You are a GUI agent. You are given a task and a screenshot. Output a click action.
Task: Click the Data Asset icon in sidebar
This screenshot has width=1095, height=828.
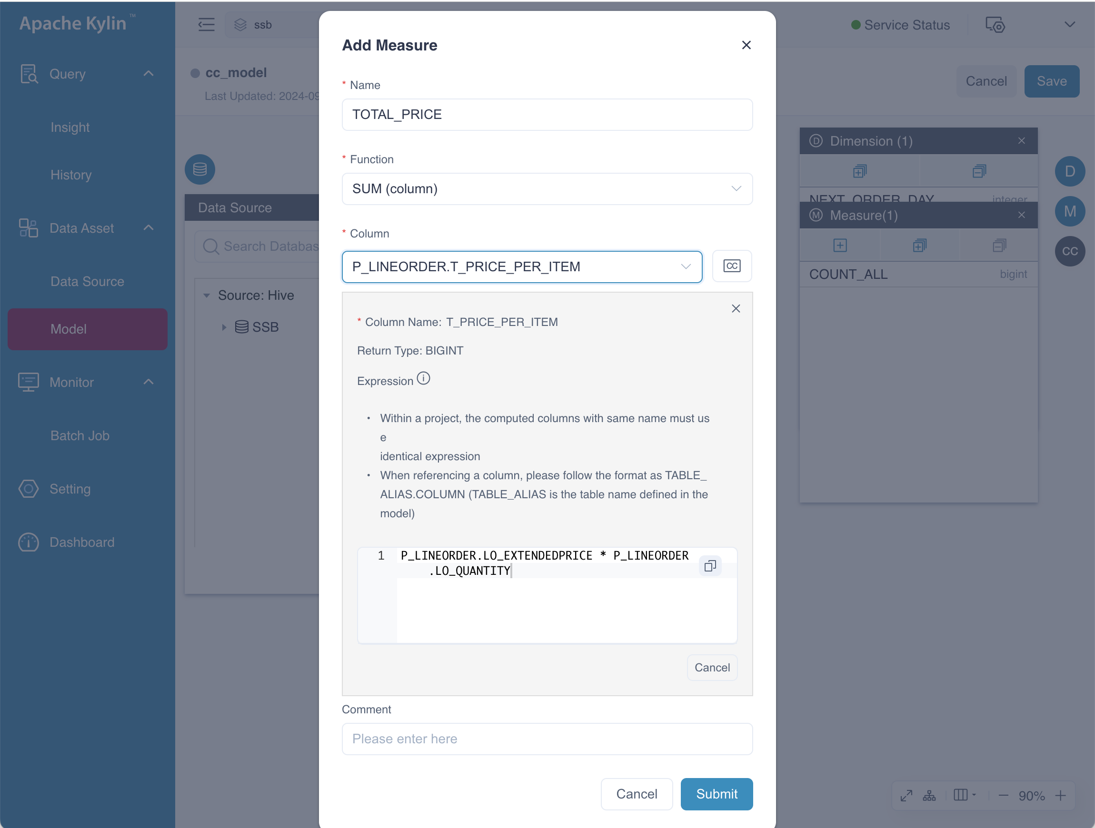click(25, 228)
